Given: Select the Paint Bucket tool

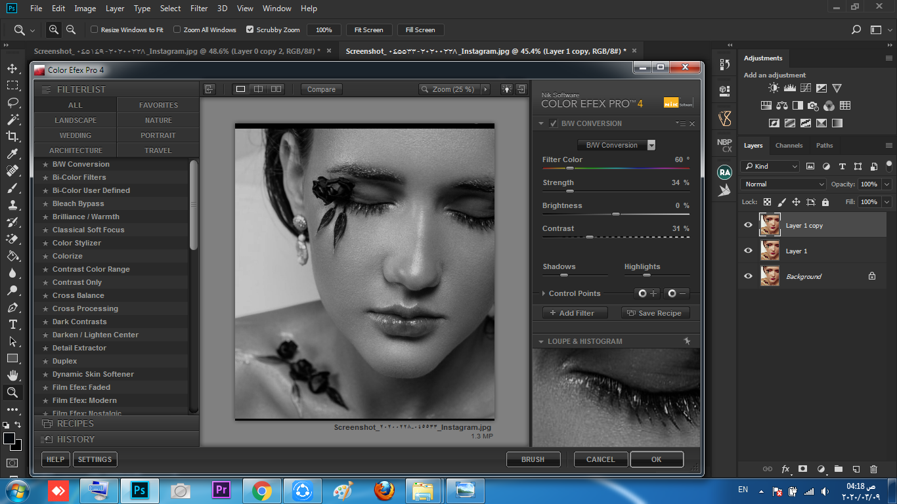Looking at the screenshot, I should click(12, 256).
